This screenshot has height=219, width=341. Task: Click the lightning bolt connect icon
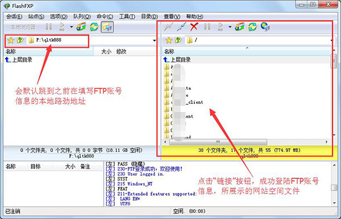pos(169,27)
